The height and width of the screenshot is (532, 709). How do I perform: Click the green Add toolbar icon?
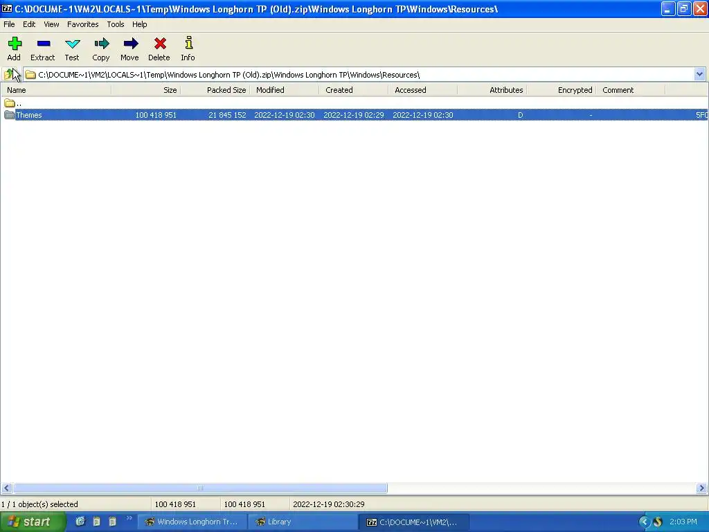(15, 44)
